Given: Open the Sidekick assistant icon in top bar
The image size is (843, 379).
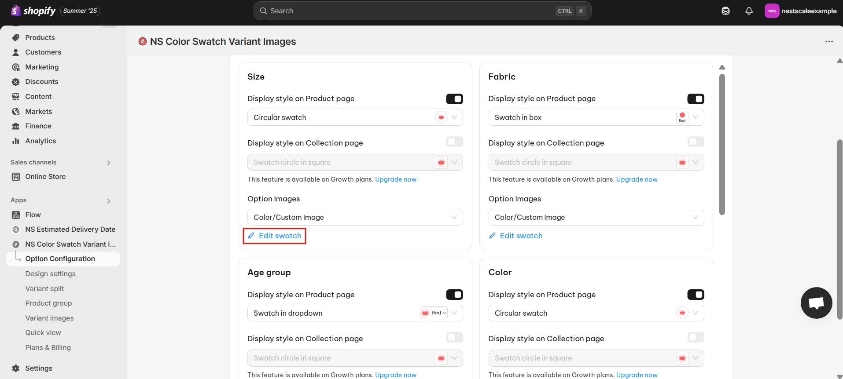Looking at the screenshot, I should pos(725,11).
